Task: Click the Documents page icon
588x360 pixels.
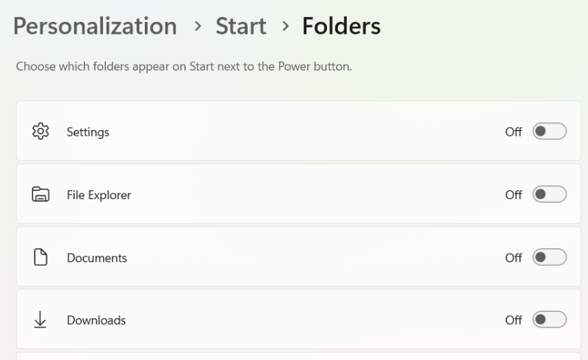Action: point(40,257)
